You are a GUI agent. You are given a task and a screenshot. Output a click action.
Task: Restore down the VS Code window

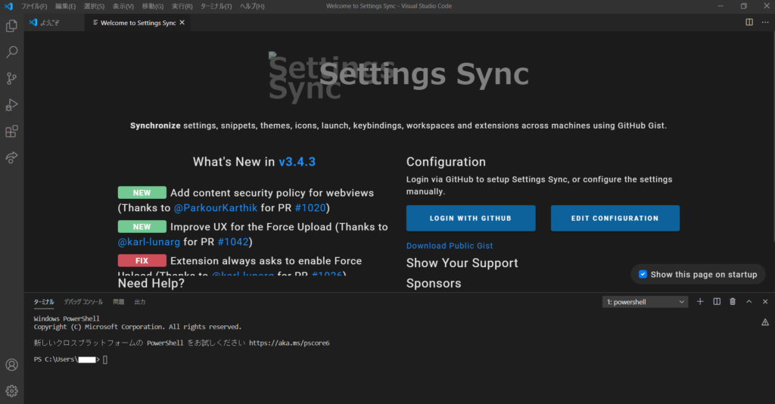tap(743, 6)
